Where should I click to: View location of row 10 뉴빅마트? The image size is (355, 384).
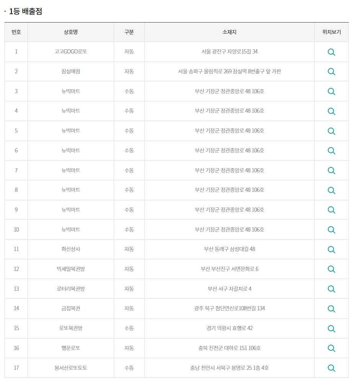coord(331,230)
